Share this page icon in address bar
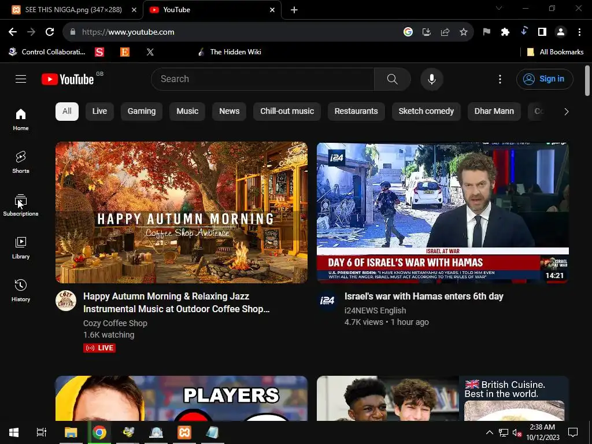Viewport: 592px width, 444px height. (x=445, y=32)
